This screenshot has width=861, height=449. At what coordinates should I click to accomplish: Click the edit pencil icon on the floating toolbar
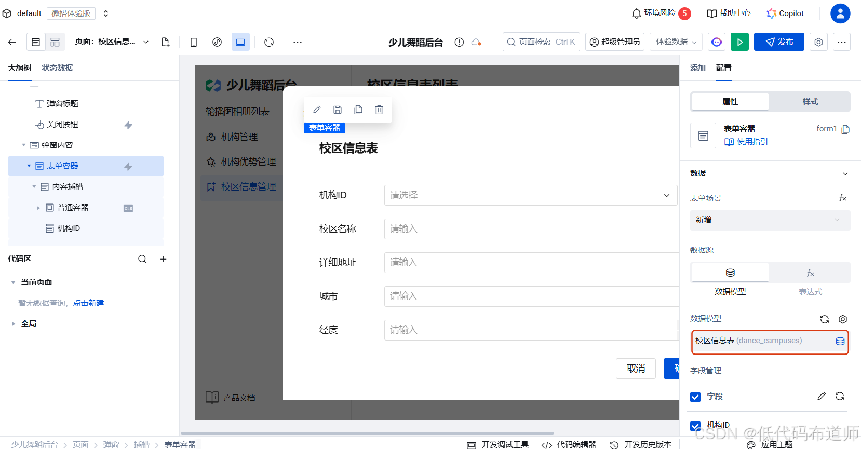click(317, 110)
